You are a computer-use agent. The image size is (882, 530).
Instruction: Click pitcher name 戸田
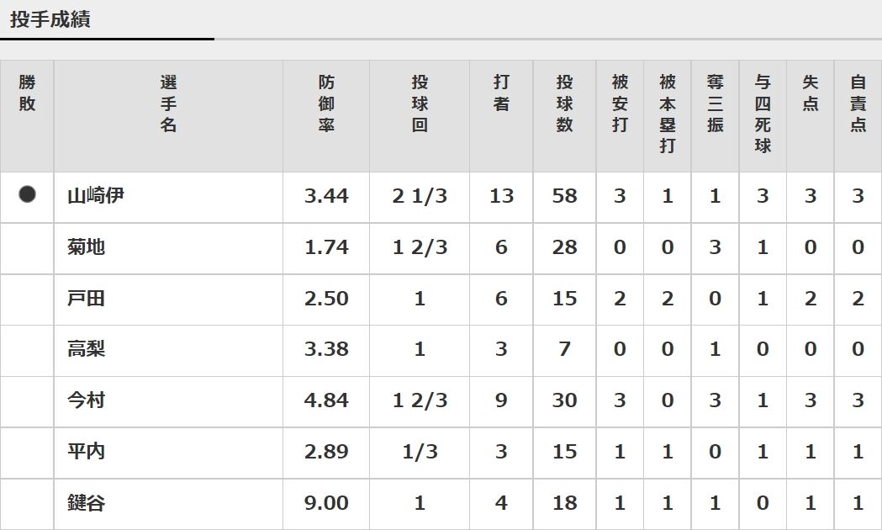pyautogui.click(x=86, y=298)
